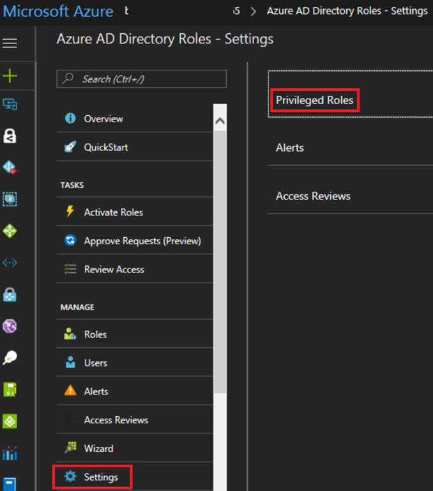
Task: Open Privileged Roles settings
Action: [314, 100]
